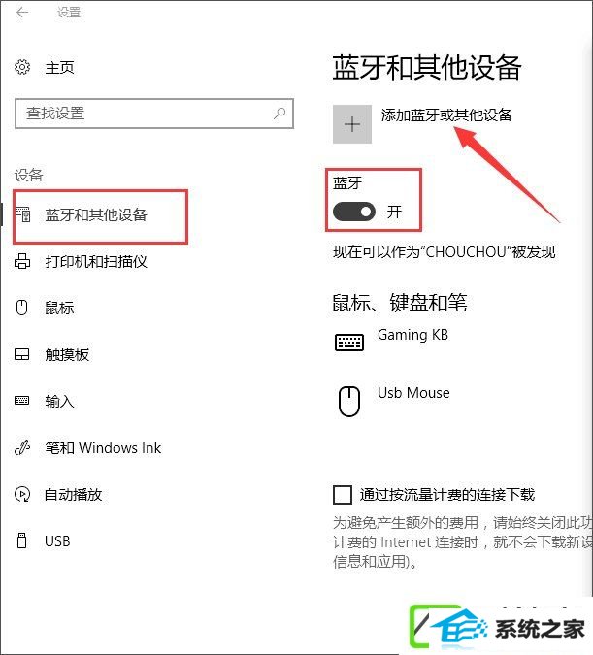Open the 输入 settings page
This screenshot has height=655, width=593.
click(x=59, y=401)
